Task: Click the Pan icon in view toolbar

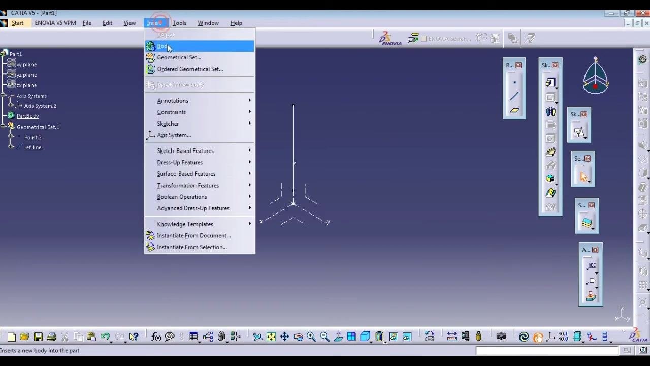Action: [284, 337]
